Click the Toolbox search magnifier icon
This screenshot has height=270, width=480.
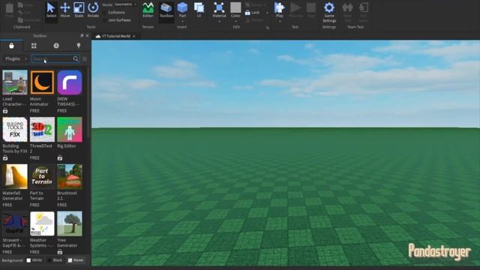coord(76,58)
